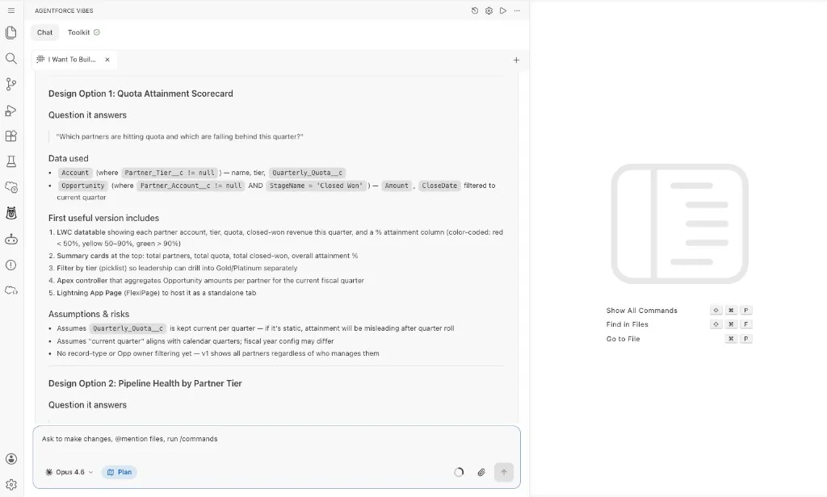827x497 pixels.
Task: Open the Opus 4.6 model dropdown
Action: 69,472
